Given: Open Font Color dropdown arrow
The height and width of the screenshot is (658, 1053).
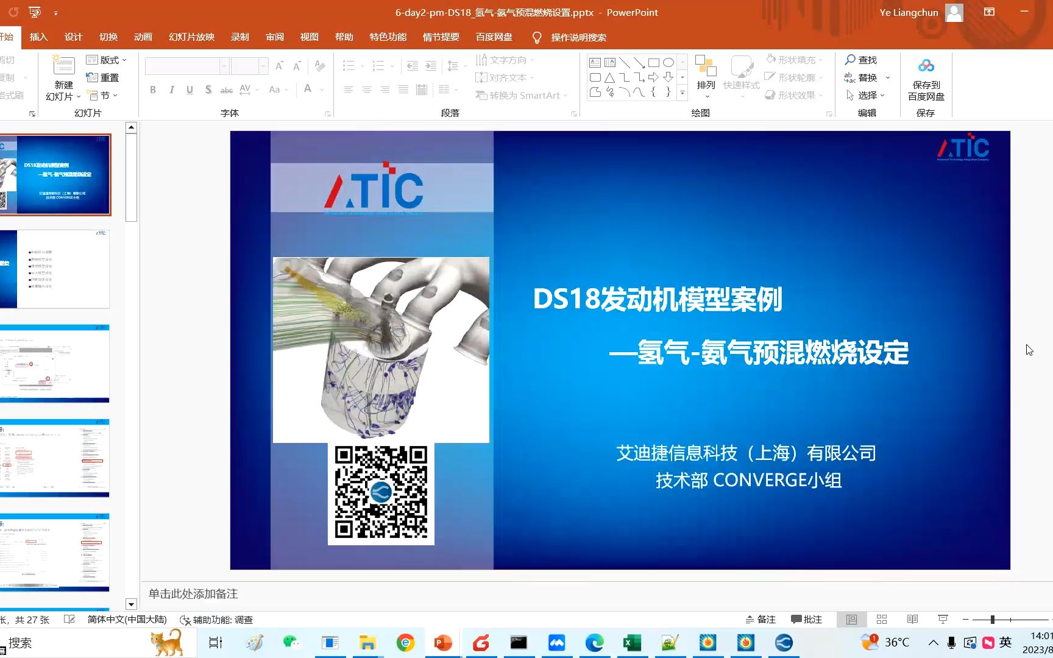Looking at the screenshot, I should [x=321, y=90].
